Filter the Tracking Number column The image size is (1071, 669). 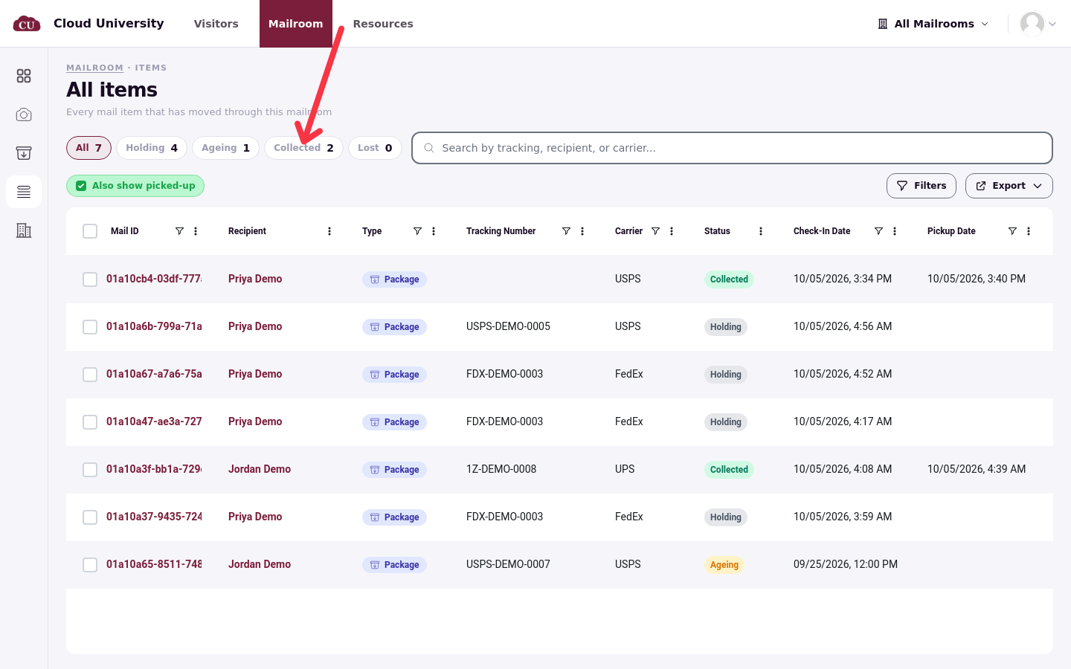click(x=566, y=231)
